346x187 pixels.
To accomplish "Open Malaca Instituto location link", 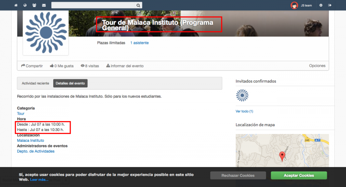I will 30,140.
